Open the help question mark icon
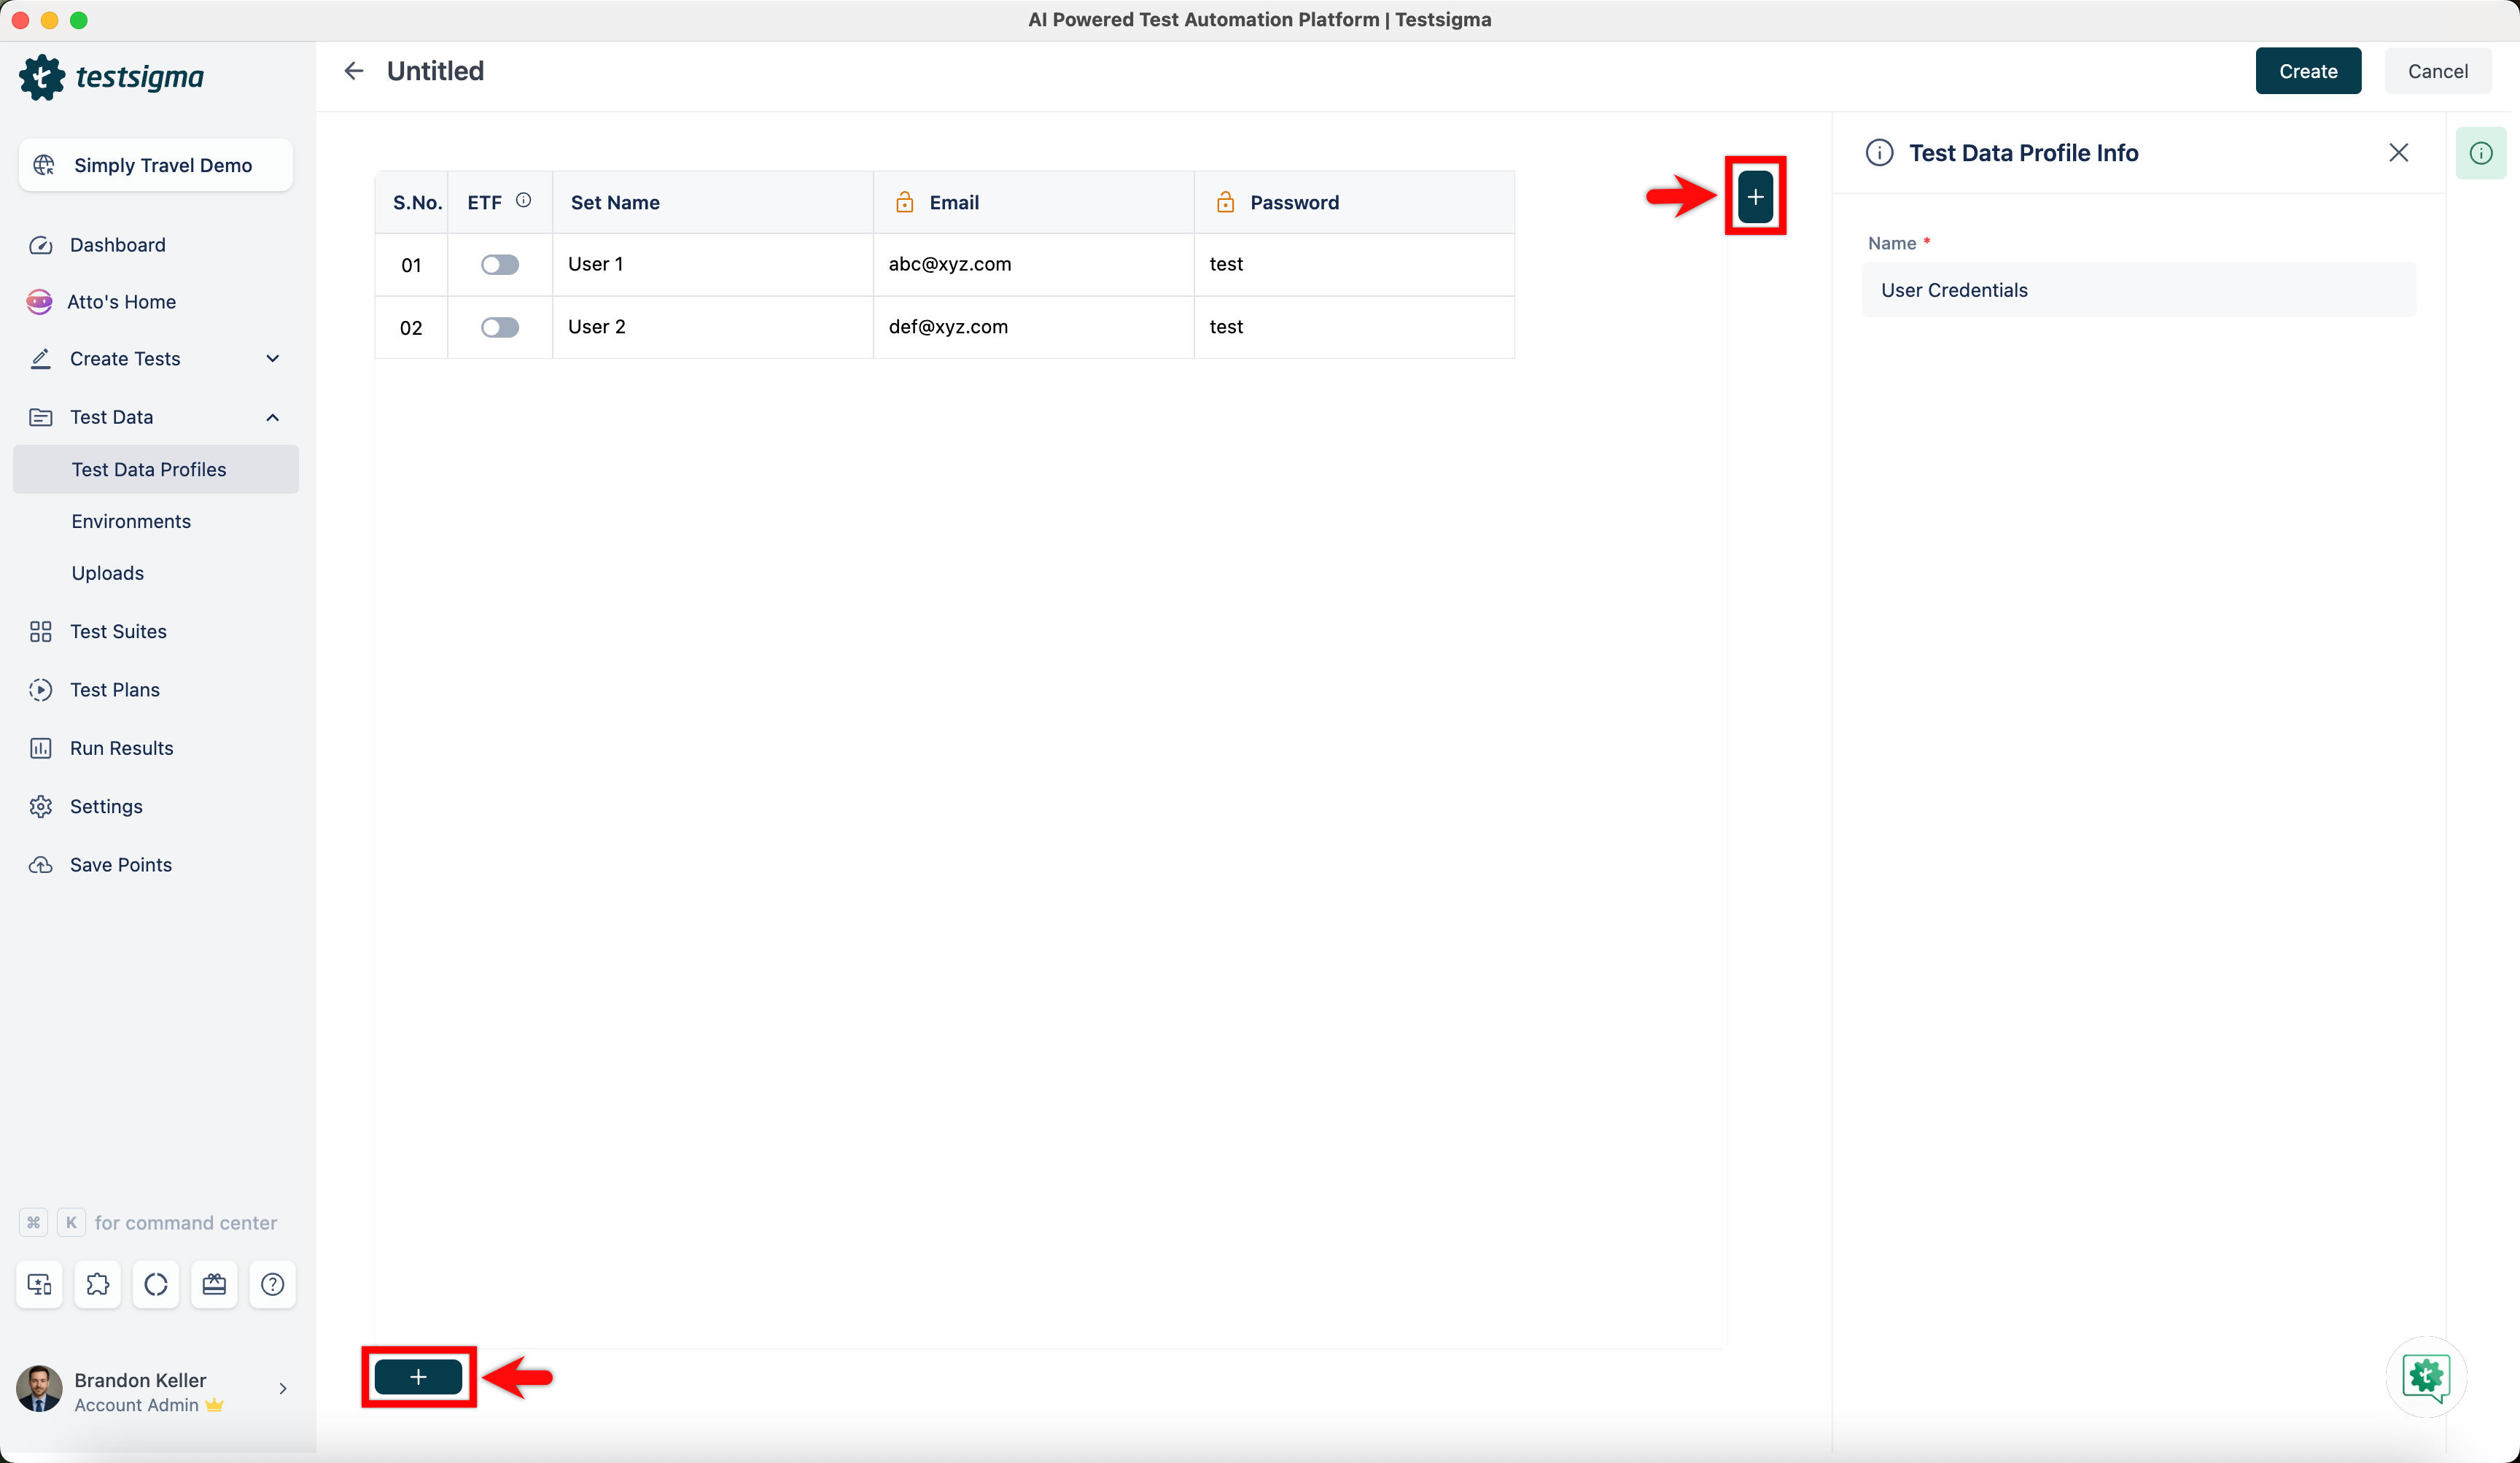2520x1463 pixels. (272, 1284)
